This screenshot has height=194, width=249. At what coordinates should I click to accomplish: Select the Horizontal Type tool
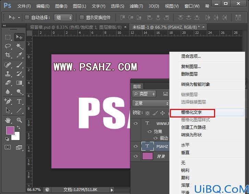point(19,101)
